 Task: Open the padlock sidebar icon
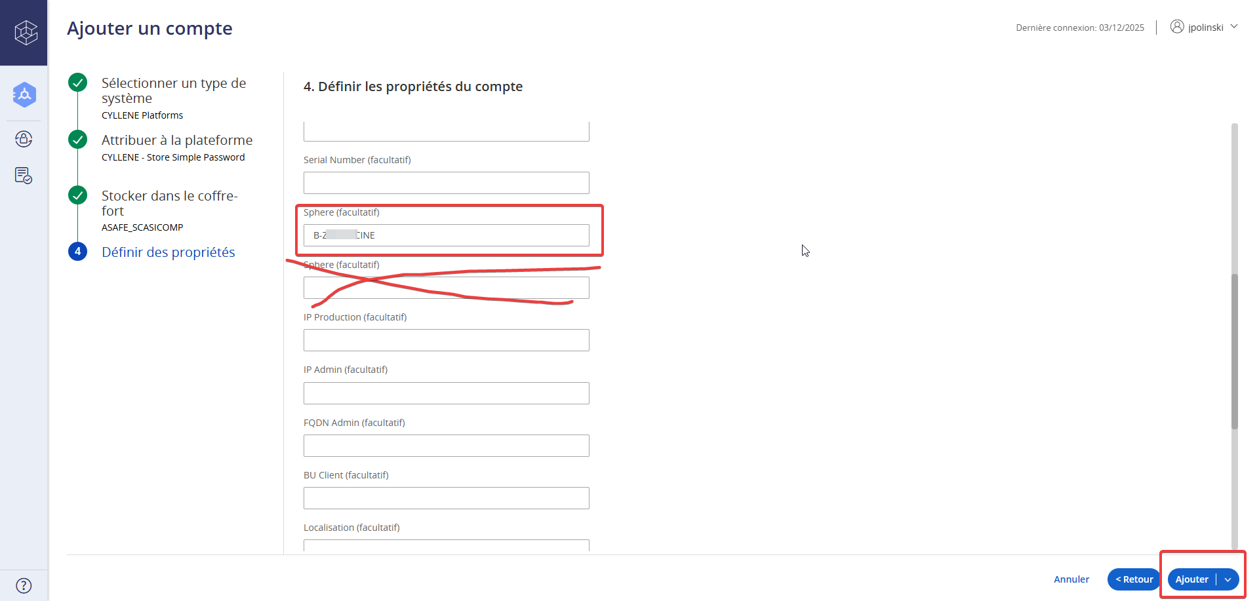[24, 139]
